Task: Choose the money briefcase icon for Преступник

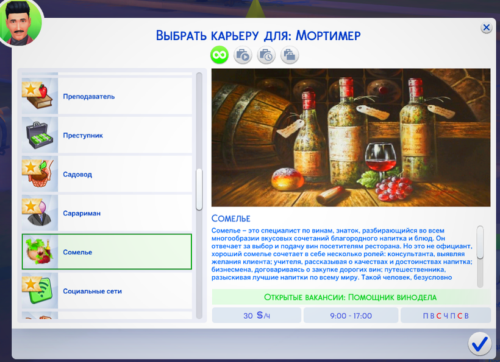Action: tap(40, 135)
